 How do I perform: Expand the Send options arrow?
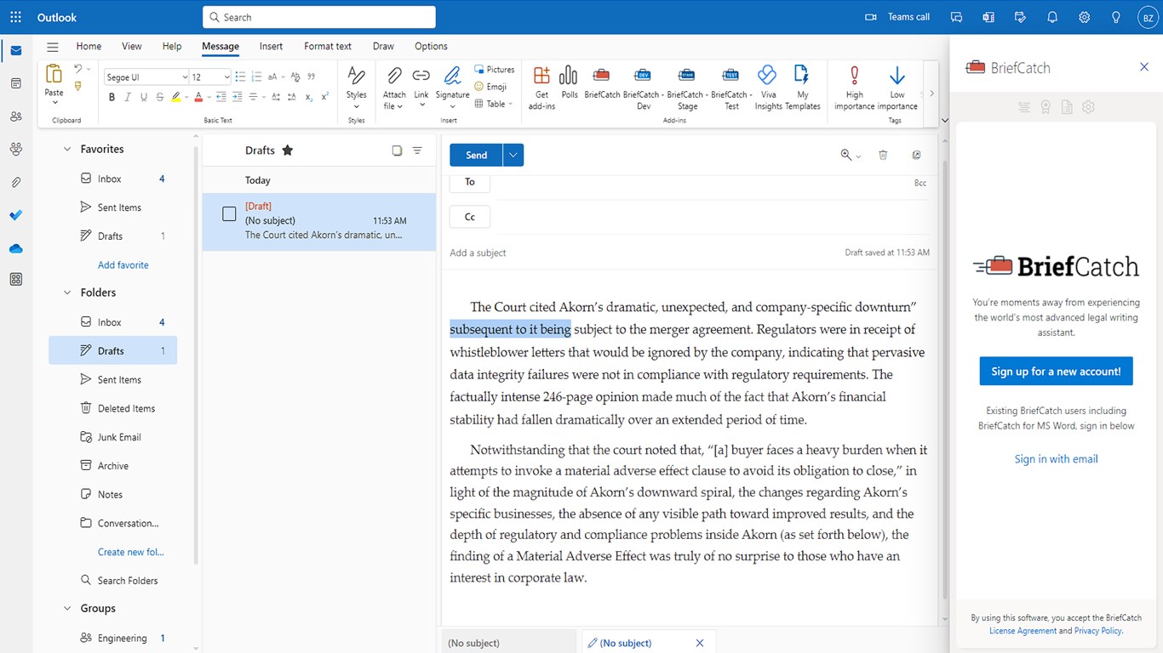point(513,155)
